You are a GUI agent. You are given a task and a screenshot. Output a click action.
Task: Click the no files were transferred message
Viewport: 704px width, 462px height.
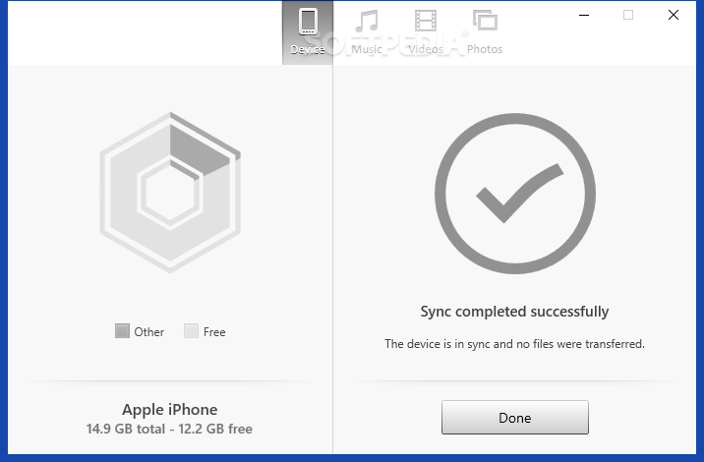(514, 344)
